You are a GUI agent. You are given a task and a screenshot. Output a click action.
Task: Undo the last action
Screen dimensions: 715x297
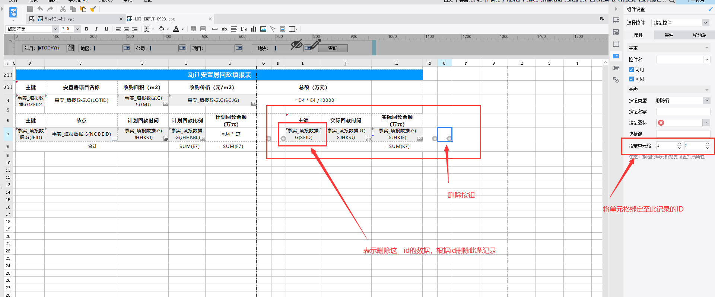(x=40, y=9)
